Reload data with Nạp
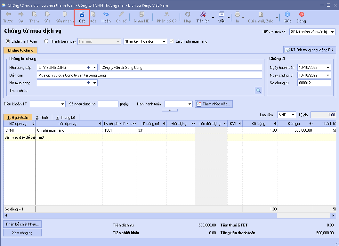The image size is (339, 246). pos(188,17)
